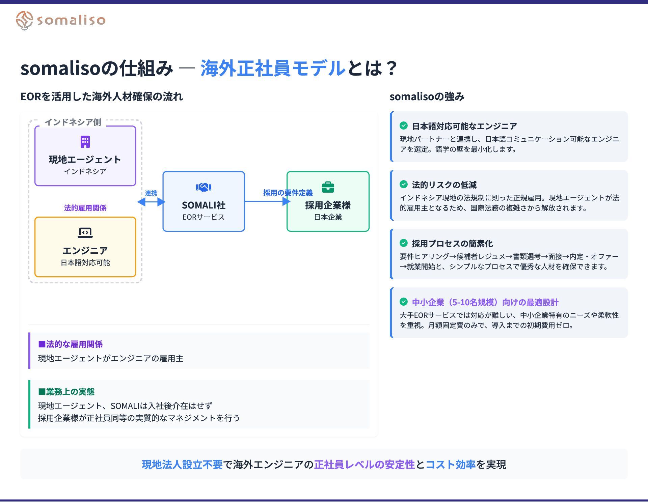The height and width of the screenshot is (502, 648).
Task: Click the 中小企業（5-10名規模）向けの最適設計 heading
Action: [485, 302]
